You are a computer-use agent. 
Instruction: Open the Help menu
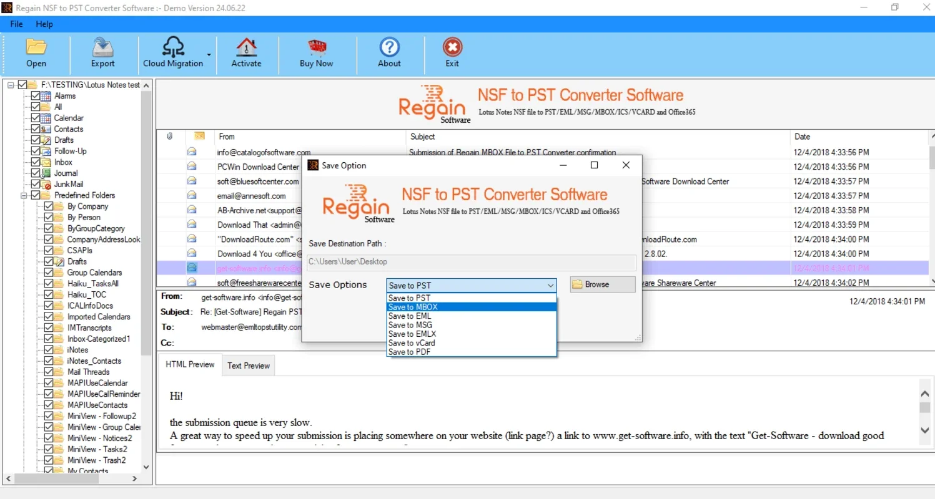[x=44, y=24]
